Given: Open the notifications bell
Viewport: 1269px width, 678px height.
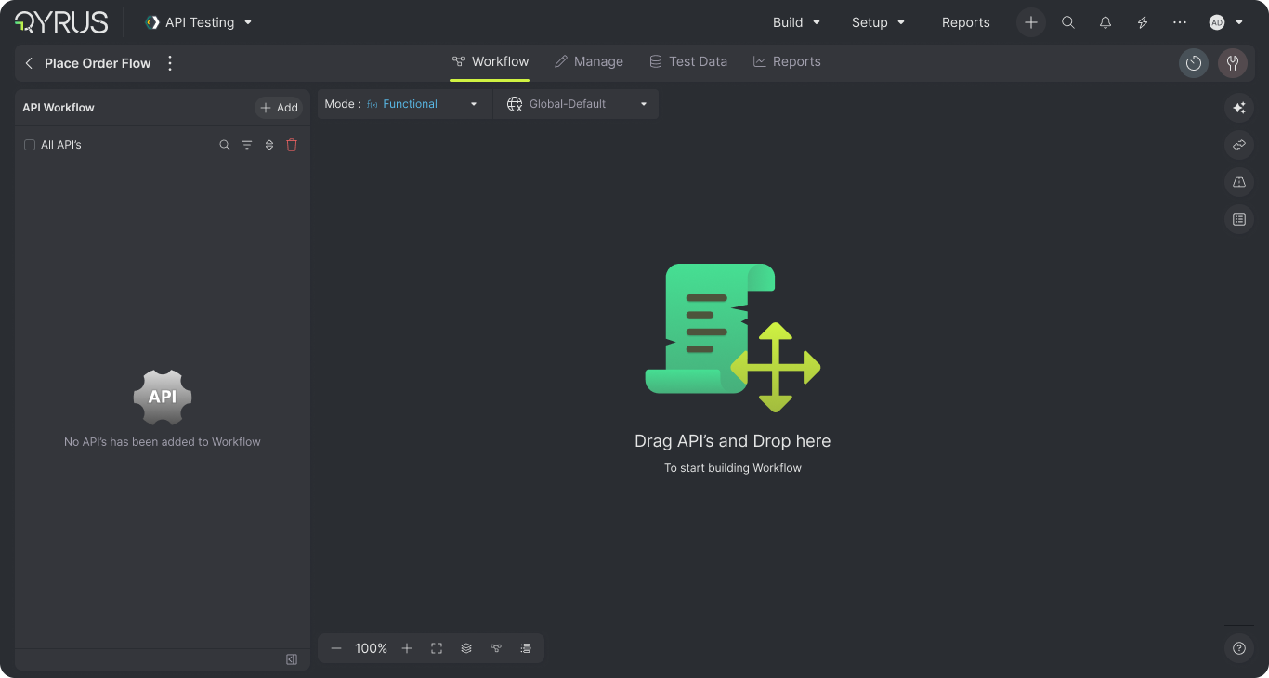Looking at the screenshot, I should coord(1105,22).
